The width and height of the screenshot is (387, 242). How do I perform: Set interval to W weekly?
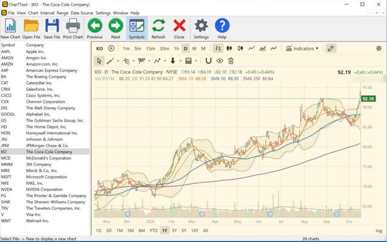194,48
